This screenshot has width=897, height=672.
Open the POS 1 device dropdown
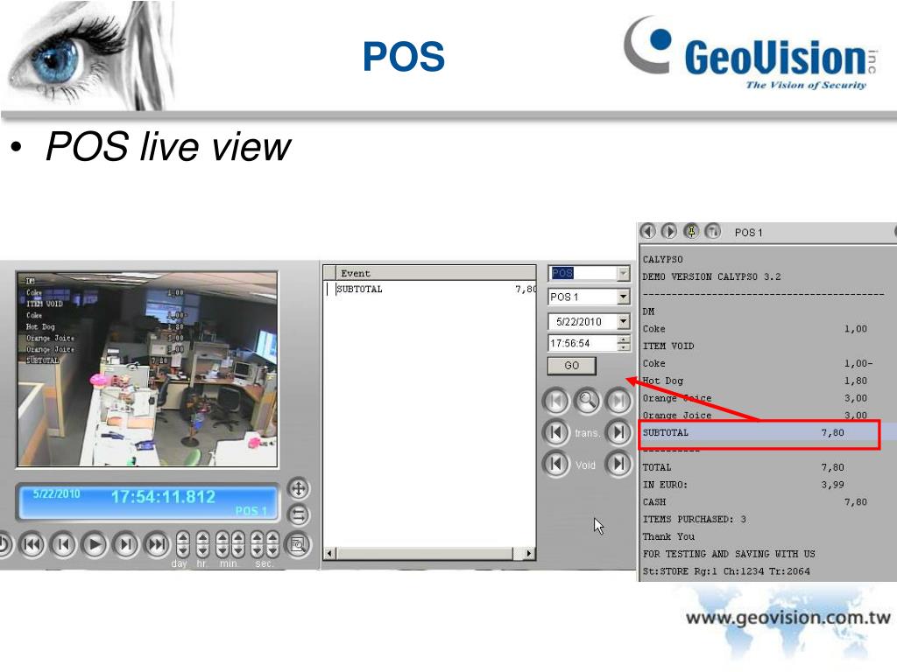pyautogui.click(x=624, y=297)
